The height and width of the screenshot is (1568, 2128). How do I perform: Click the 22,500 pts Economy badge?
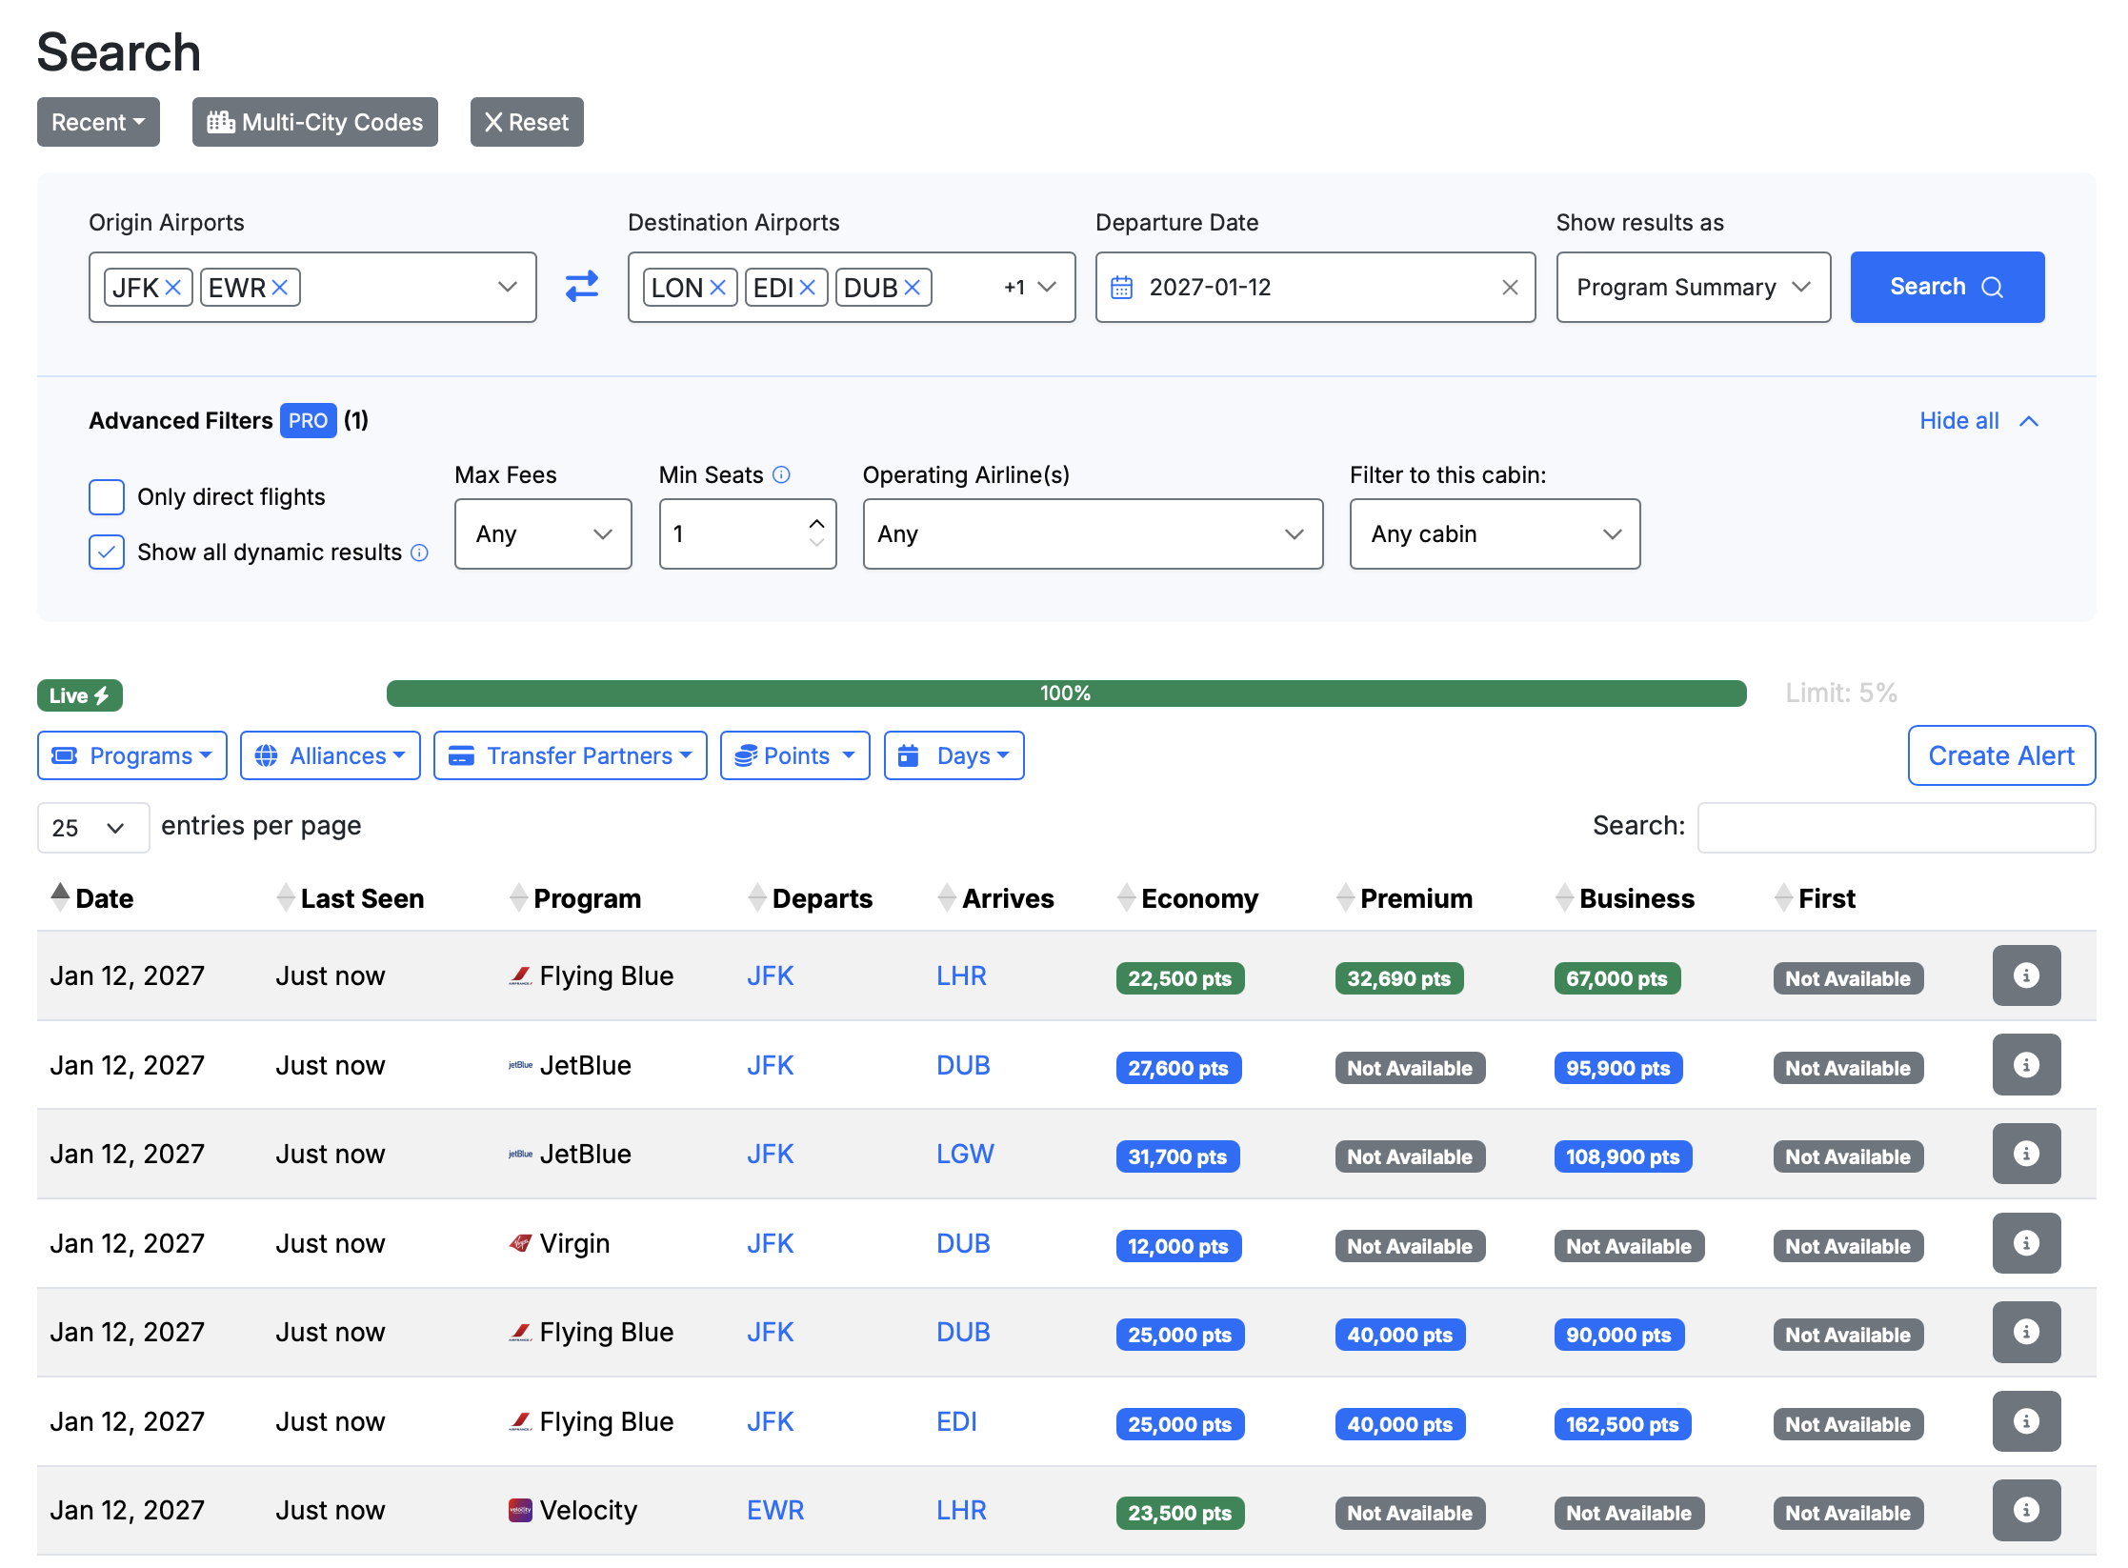tap(1180, 978)
